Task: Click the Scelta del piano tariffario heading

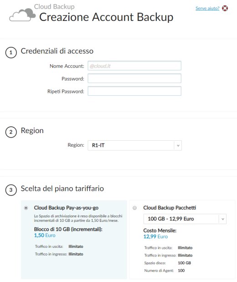Action: pyautogui.click(x=62, y=189)
